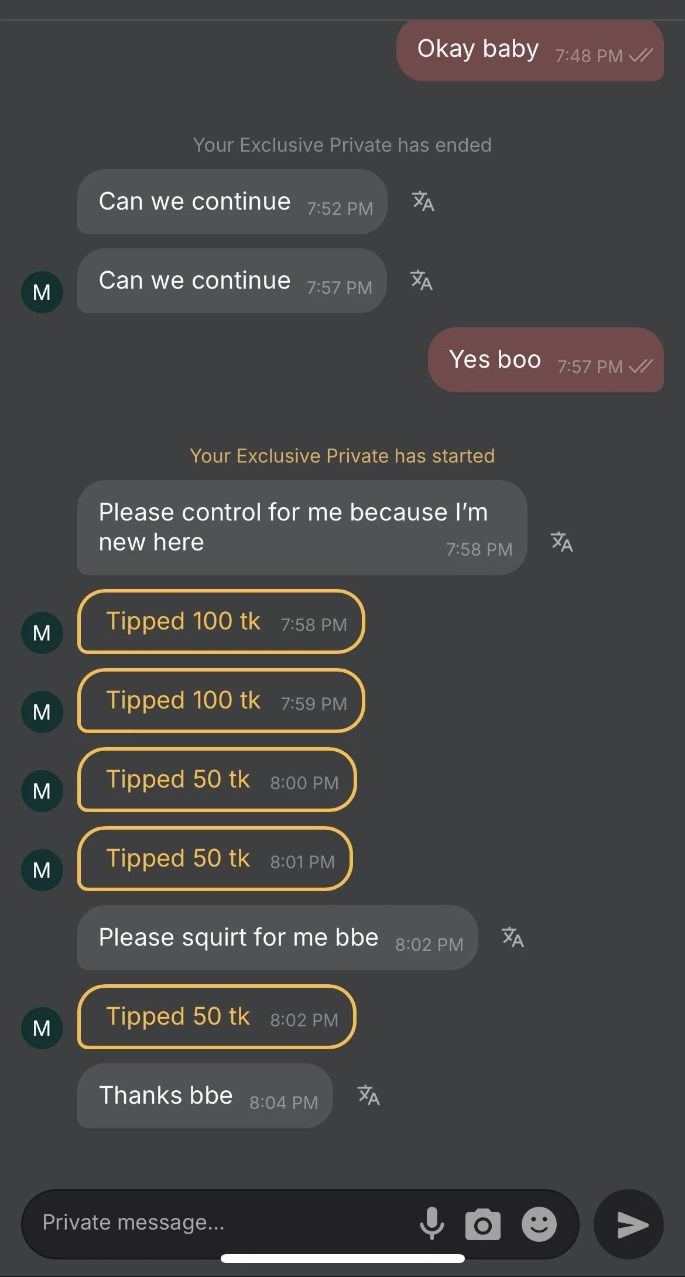Send the private message
The height and width of the screenshot is (1277, 685).
[629, 1224]
